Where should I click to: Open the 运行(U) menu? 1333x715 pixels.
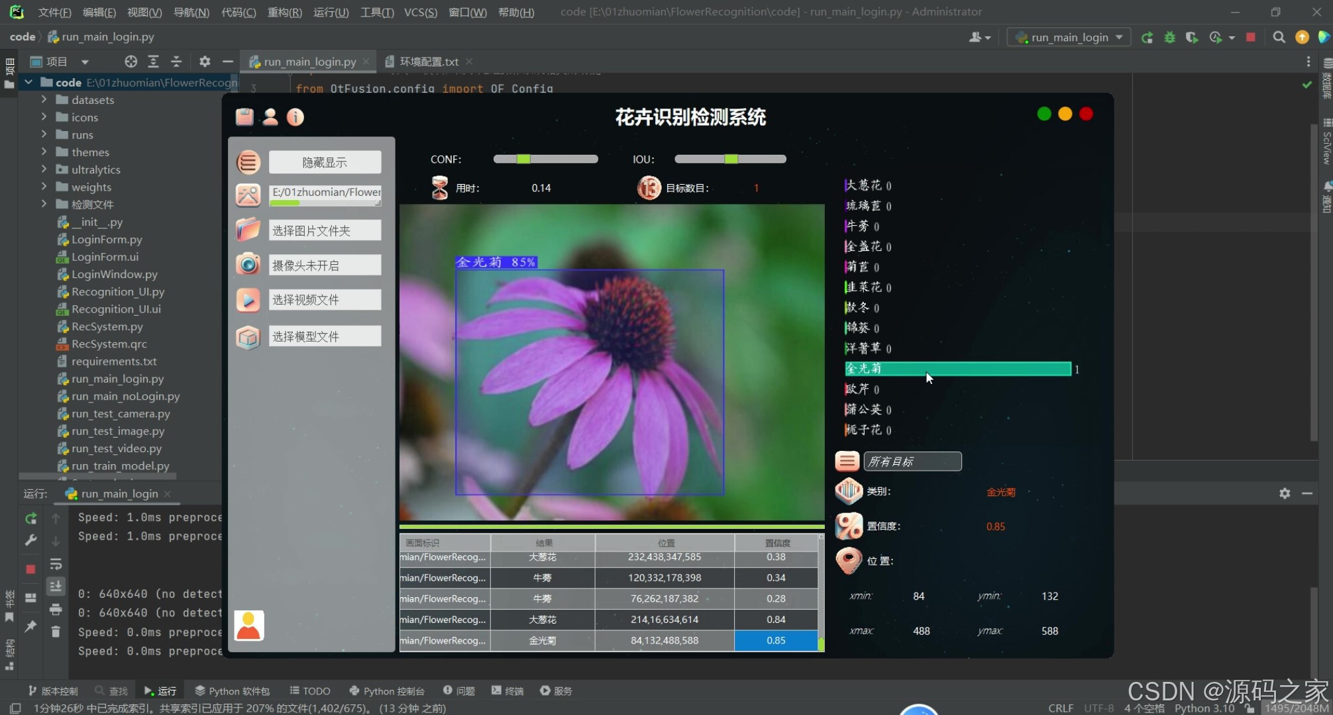coord(331,12)
